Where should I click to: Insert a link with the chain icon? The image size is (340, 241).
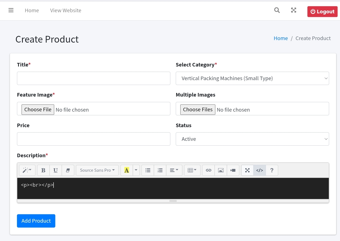(208, 170)
